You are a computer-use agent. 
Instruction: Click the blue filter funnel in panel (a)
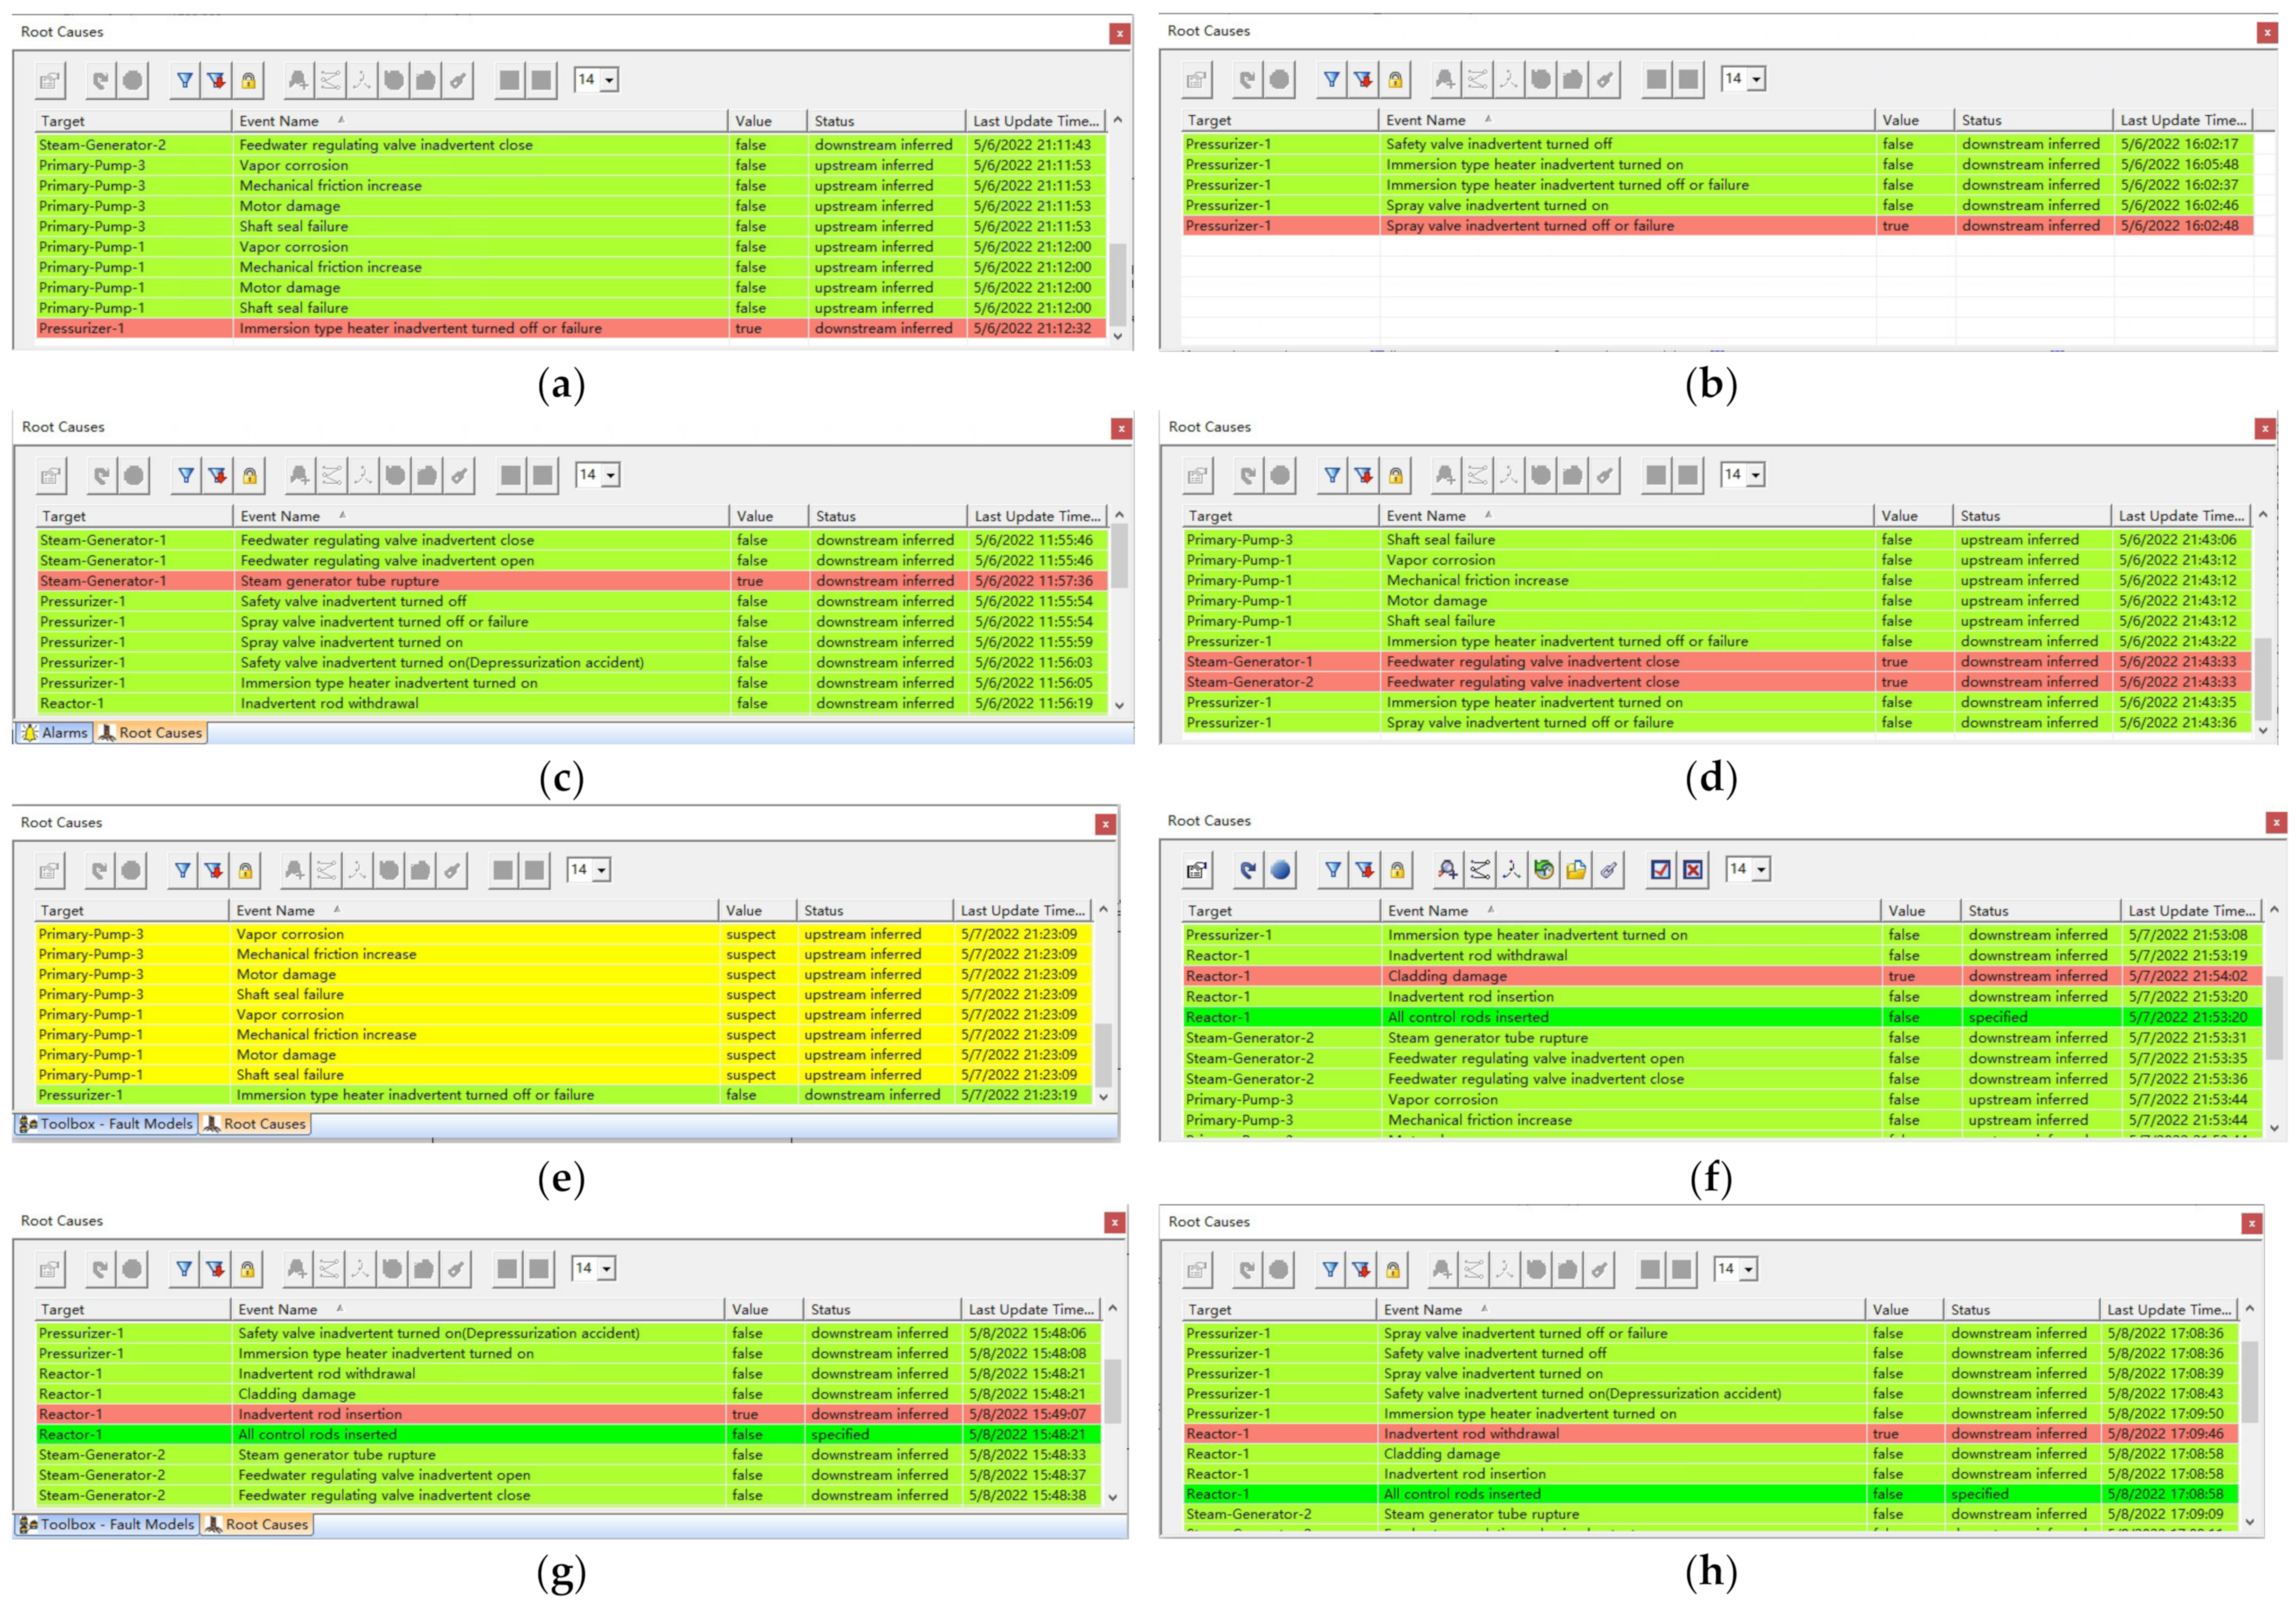(185, 80)
